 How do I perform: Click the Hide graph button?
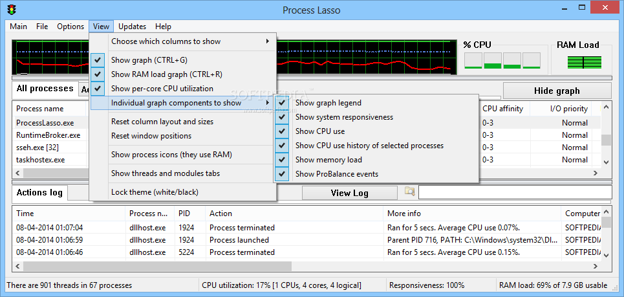(x=557, y=91)
